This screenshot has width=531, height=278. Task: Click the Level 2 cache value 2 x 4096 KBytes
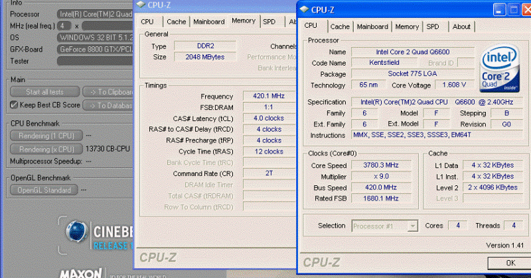493,187
